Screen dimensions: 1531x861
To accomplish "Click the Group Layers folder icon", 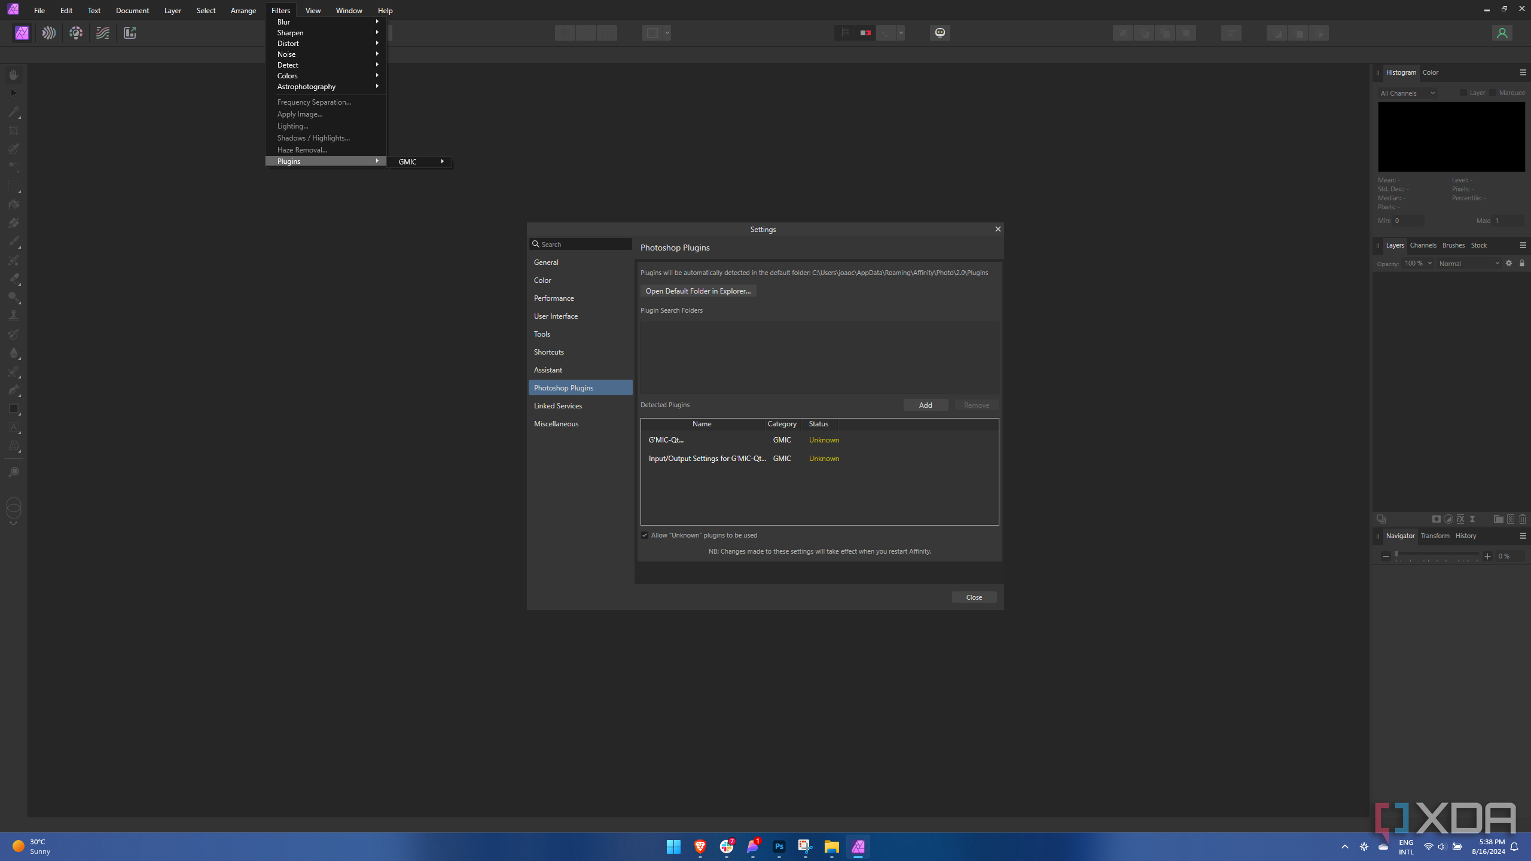I will click(x=1498, y=519).
